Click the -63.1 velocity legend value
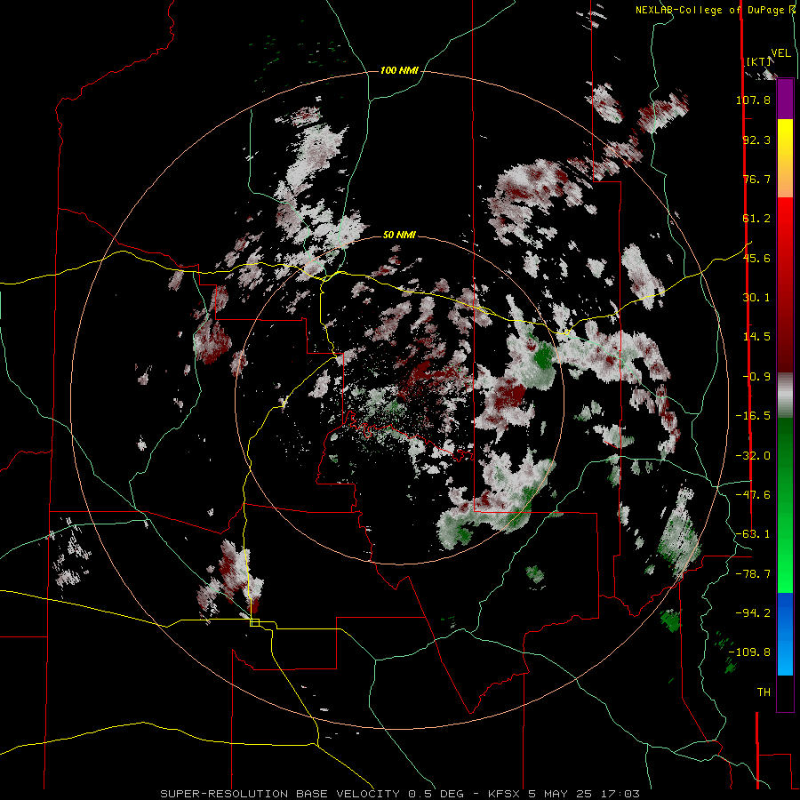 tap(753, 534)
